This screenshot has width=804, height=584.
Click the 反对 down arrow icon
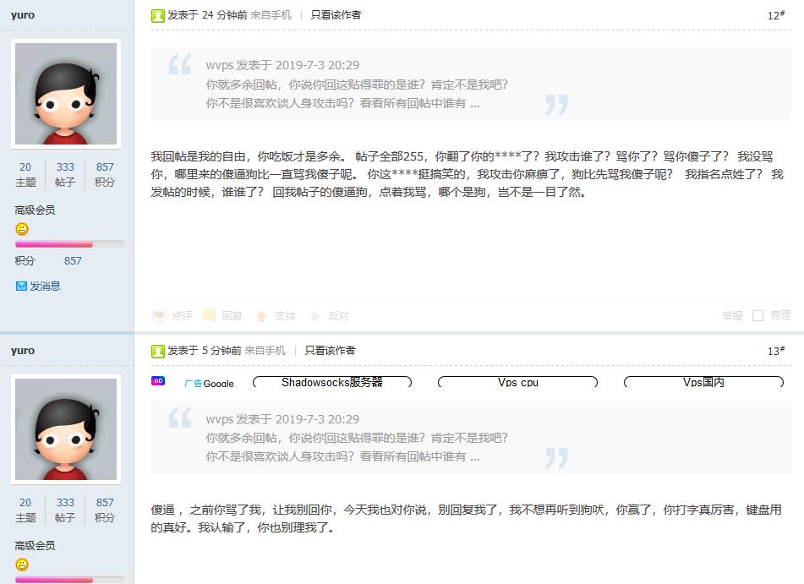point(314,316)
